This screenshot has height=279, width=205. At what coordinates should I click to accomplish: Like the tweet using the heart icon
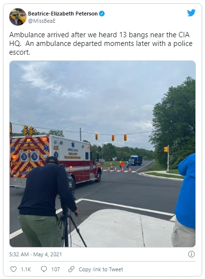coord(14,269)
